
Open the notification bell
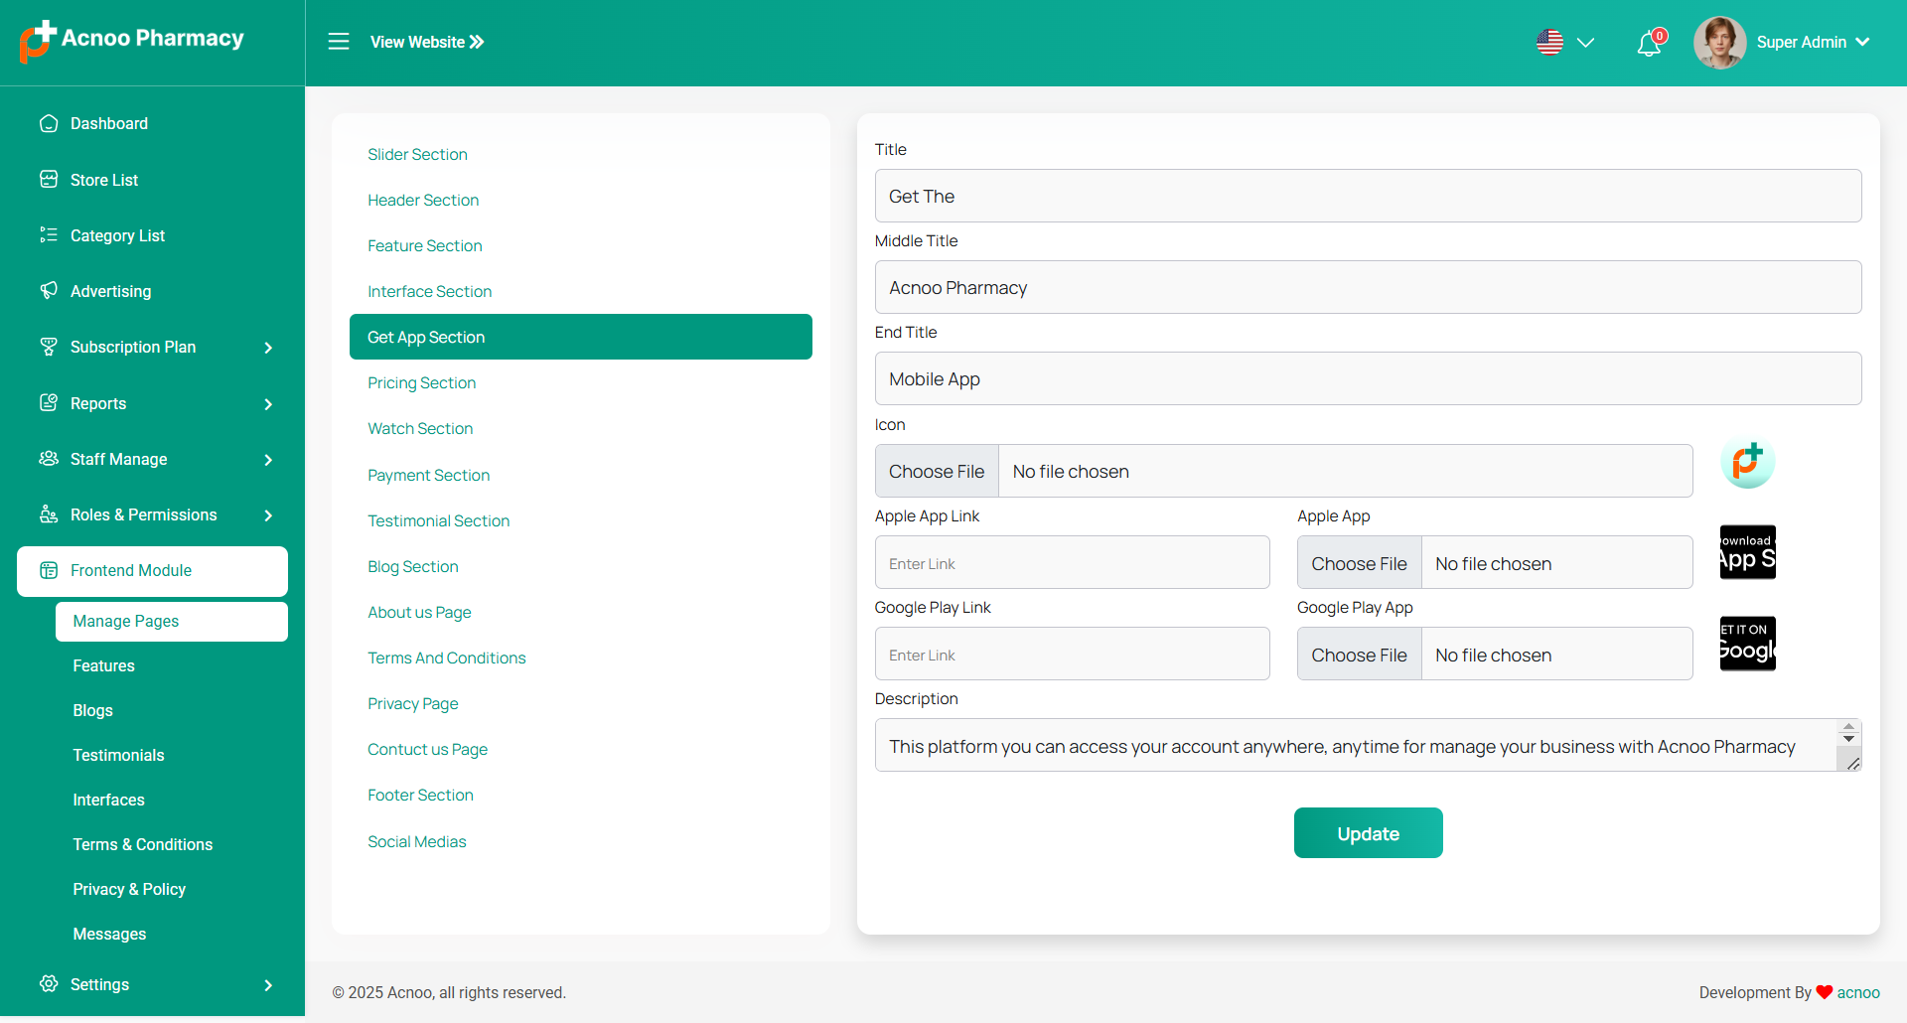coord(1649,44)
